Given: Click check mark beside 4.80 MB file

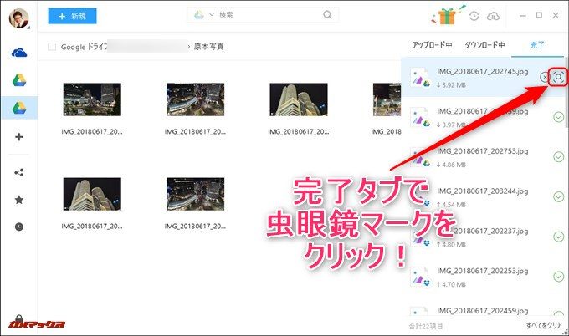Looking at the screenshot, I should click(558, 237).
